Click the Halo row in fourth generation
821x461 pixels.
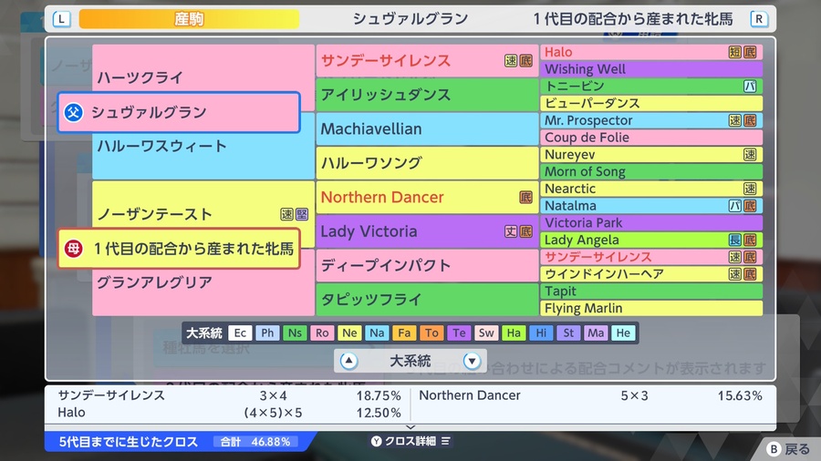651,52
